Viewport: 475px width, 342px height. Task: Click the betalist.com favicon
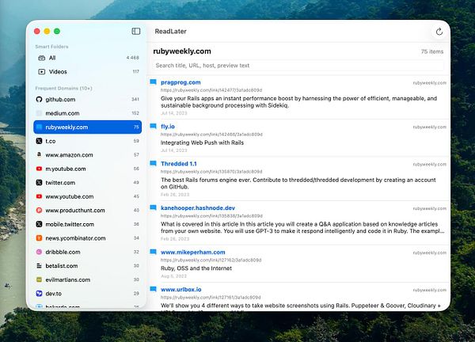click(39, 266)
